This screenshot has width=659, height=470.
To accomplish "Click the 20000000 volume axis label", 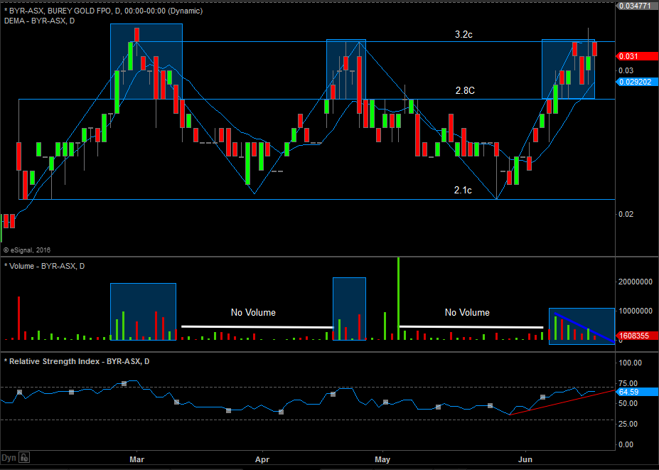I will pyautogui.click(x=635, y=282).
